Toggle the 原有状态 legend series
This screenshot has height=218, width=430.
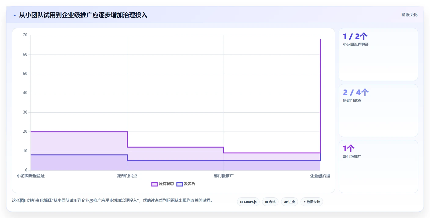click(163, 184)
